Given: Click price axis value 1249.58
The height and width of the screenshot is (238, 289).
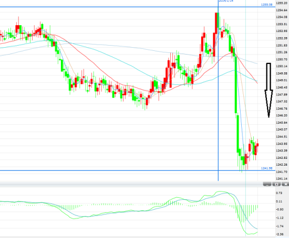Looking at the screenshot, I should click(282, 73).
